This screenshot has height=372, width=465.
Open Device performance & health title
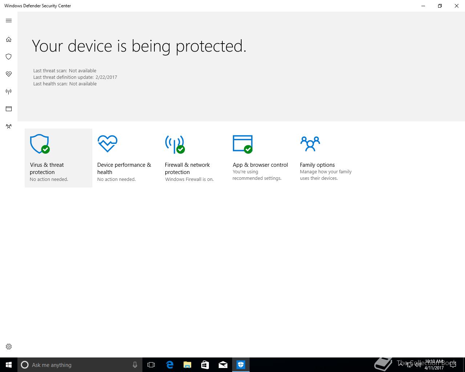click(x=124, y=169)
